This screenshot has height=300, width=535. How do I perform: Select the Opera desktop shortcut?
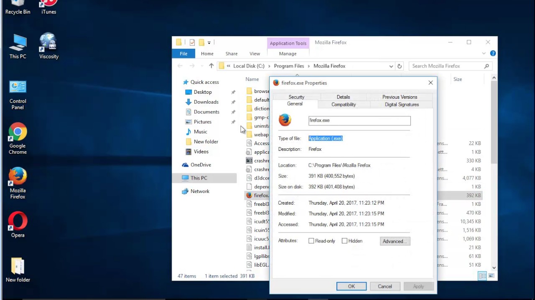18,225
